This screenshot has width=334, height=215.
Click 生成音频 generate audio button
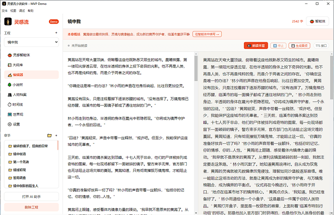tap(299, 46)
